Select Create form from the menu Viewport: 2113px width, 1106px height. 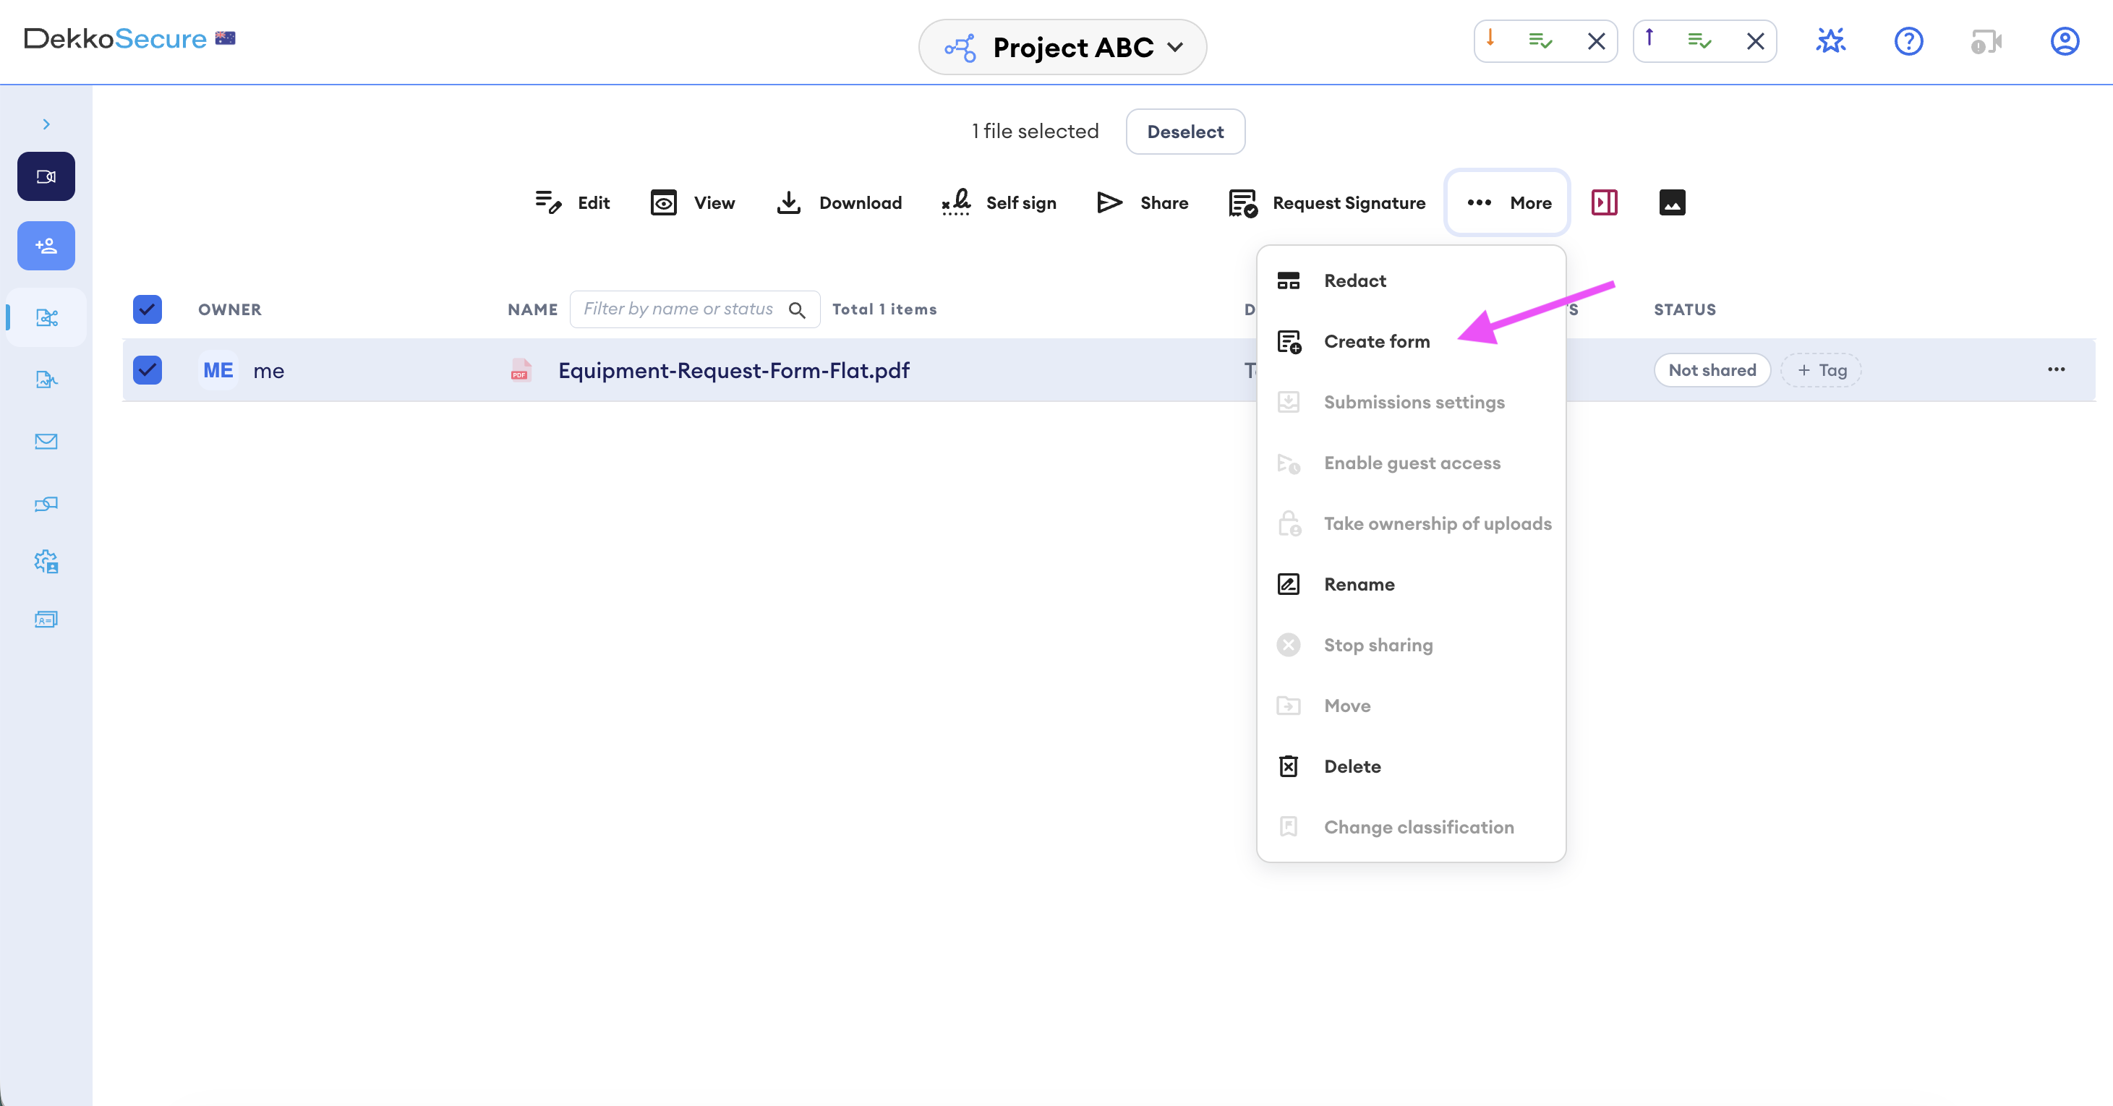click(x=1411, y=341)
